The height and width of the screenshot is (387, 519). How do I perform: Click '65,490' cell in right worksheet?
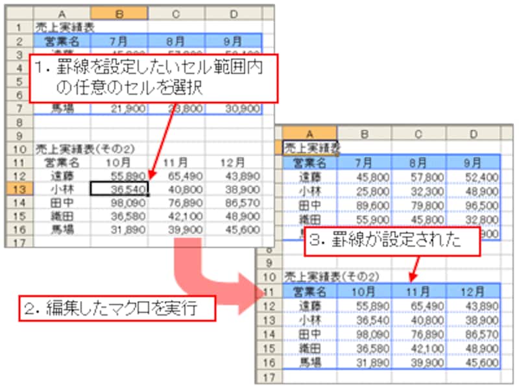(x=418, y=306)
